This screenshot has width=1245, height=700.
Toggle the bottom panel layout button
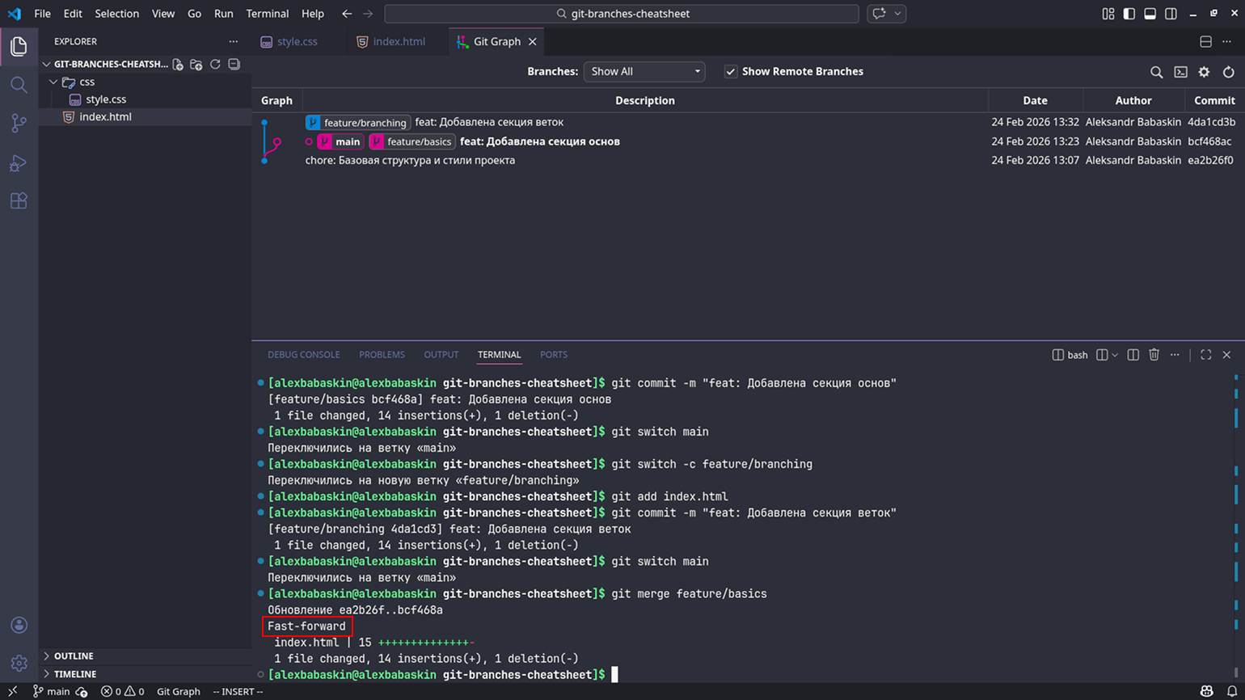[x=1150, y=14]
